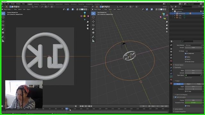205x115 pixels.
Task: Switch to the Modeling workspace tab
Action: [36, 4]
